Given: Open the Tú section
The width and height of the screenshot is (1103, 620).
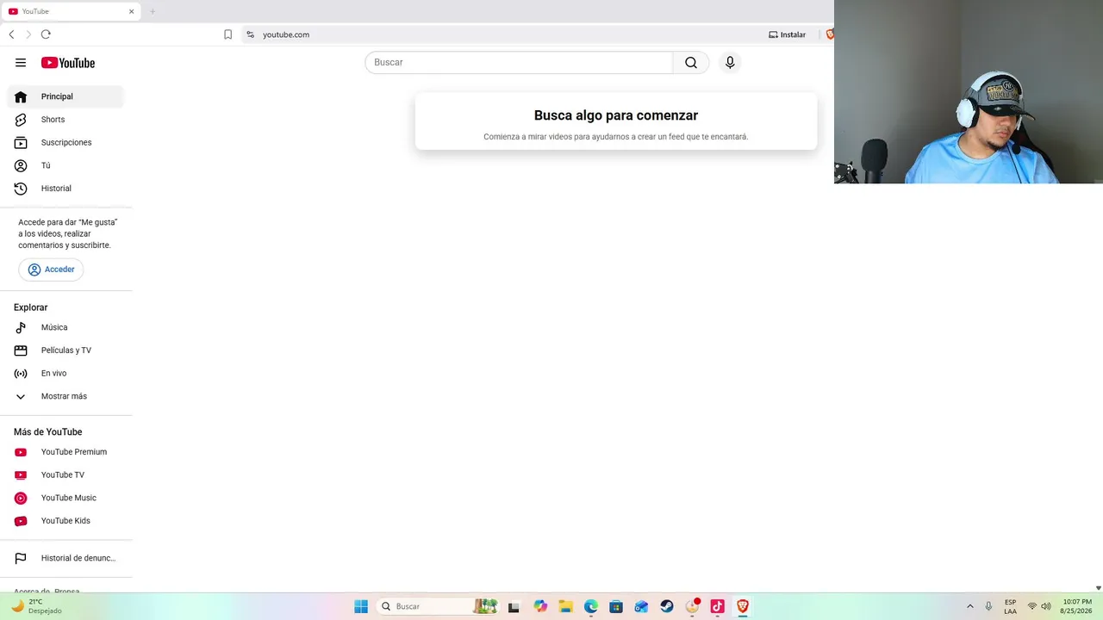Looking at the screenshot, I should (66, 165).
